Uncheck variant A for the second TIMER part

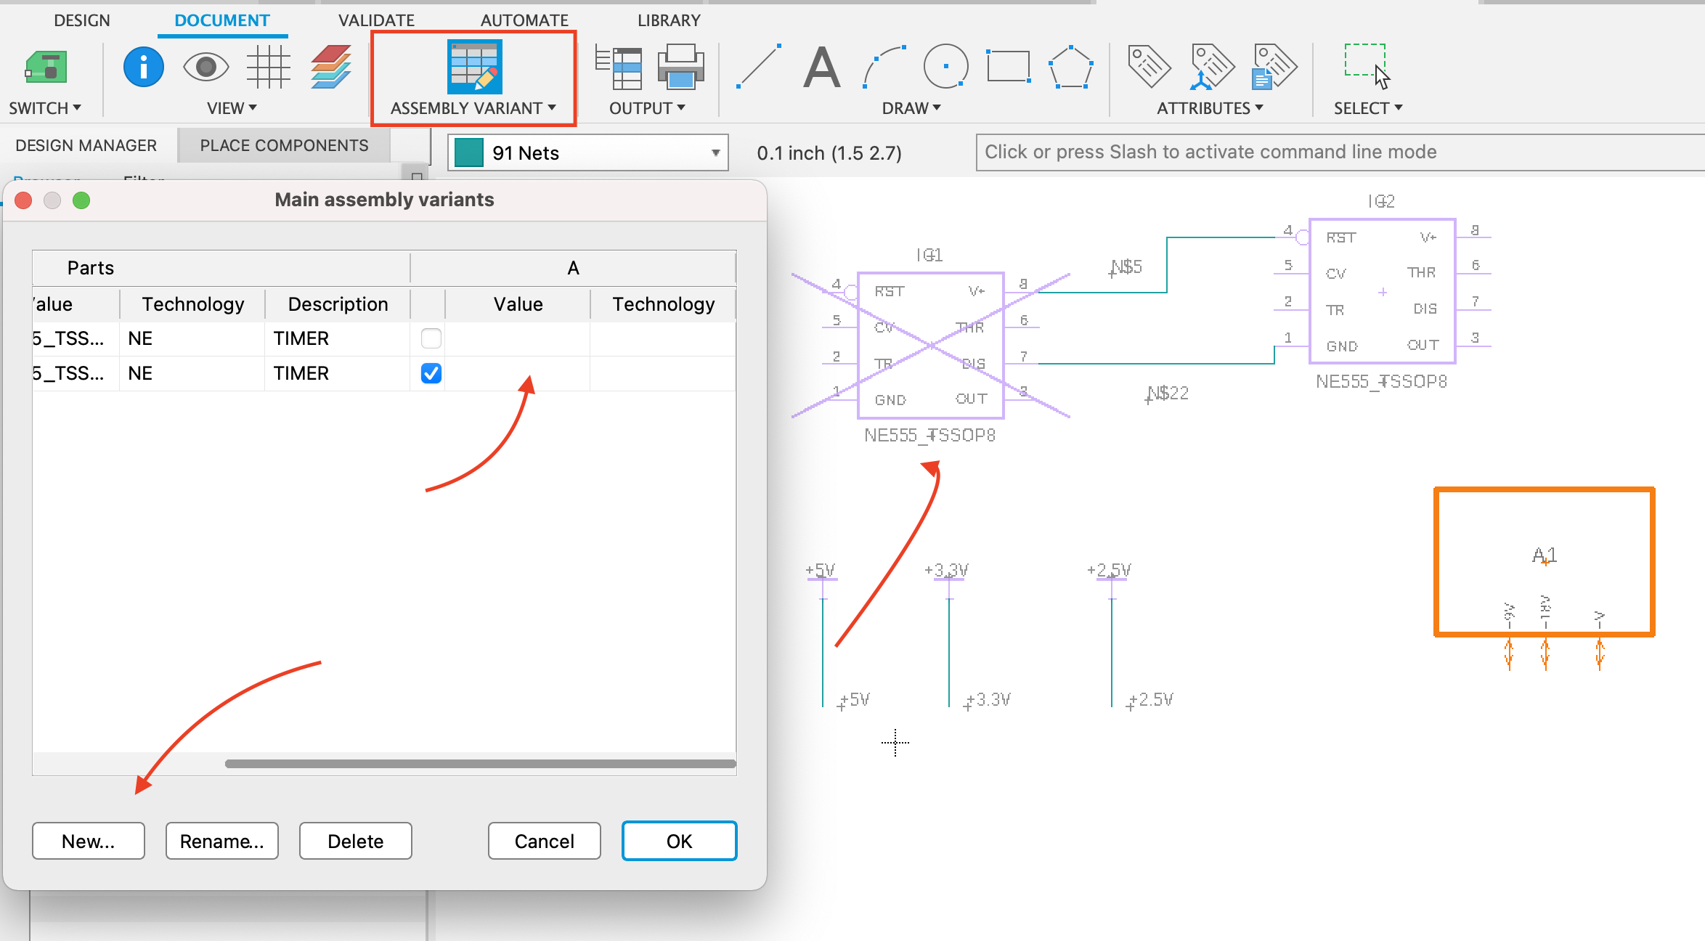pos(431,373)
